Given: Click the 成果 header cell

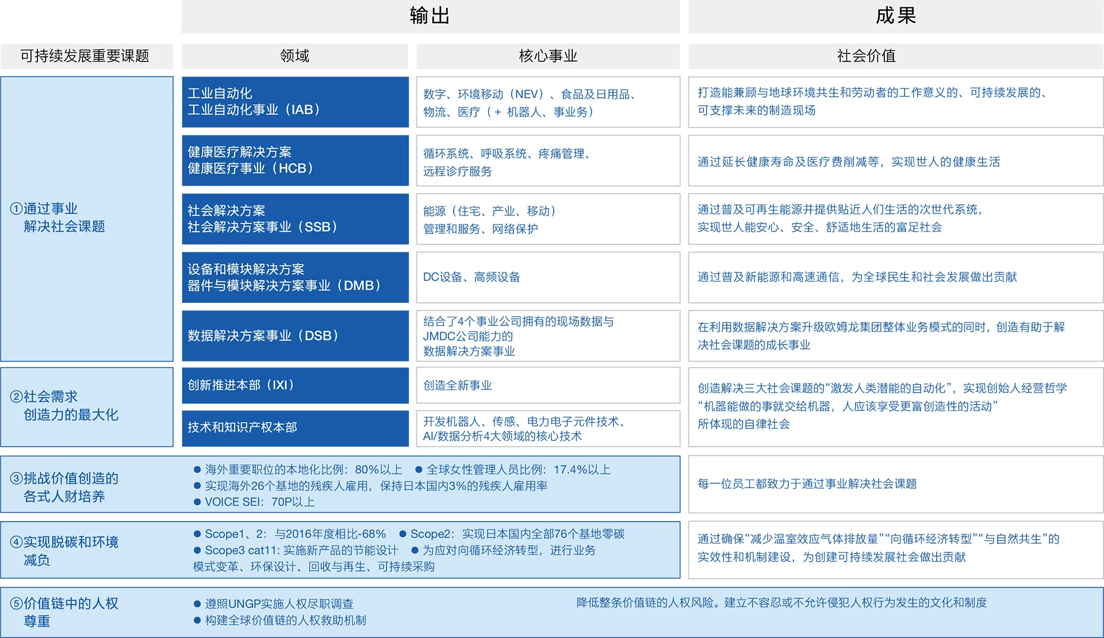Looking at the screenshot, I should [x=895, y=16].
